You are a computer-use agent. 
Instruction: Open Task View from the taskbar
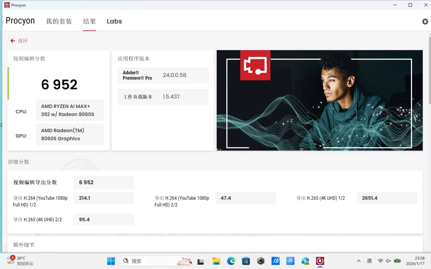201,261
